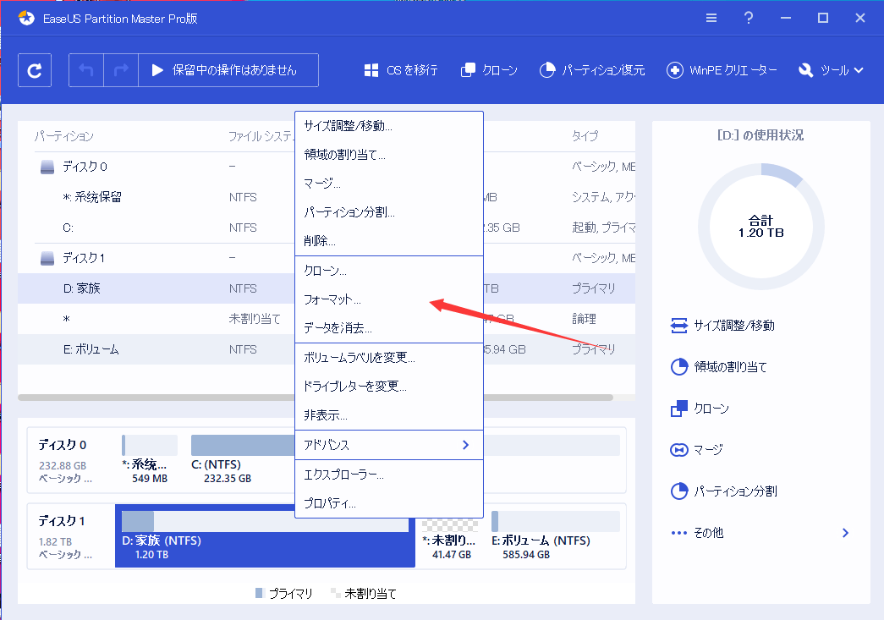
Task: Open the help question mark icon
Action: 748,18
